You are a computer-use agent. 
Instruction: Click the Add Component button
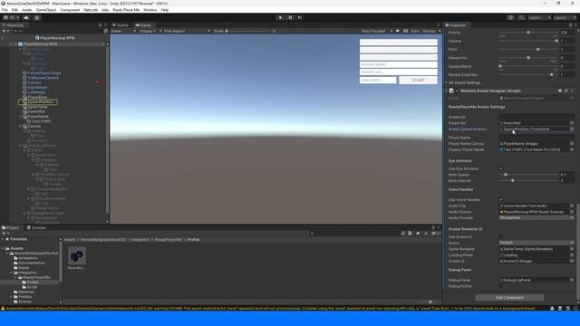(x=509, y=297)
